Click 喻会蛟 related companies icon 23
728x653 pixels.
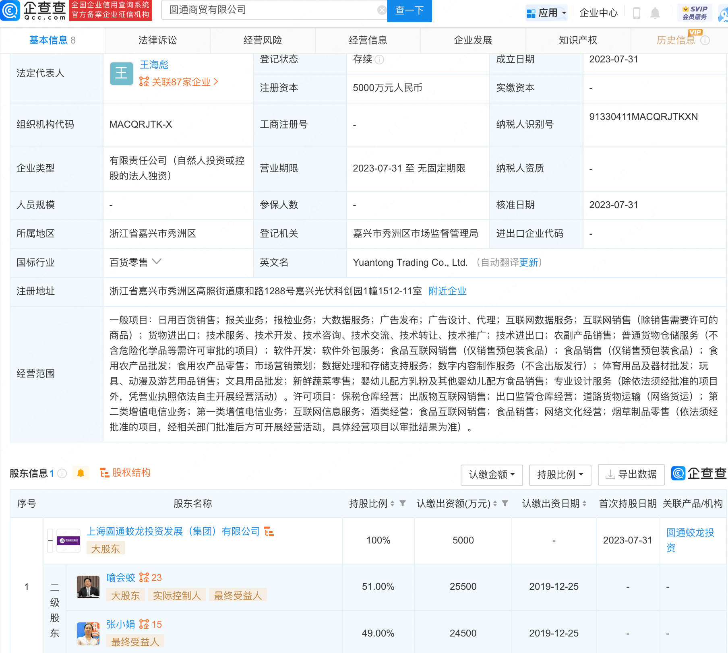point(150,578)
